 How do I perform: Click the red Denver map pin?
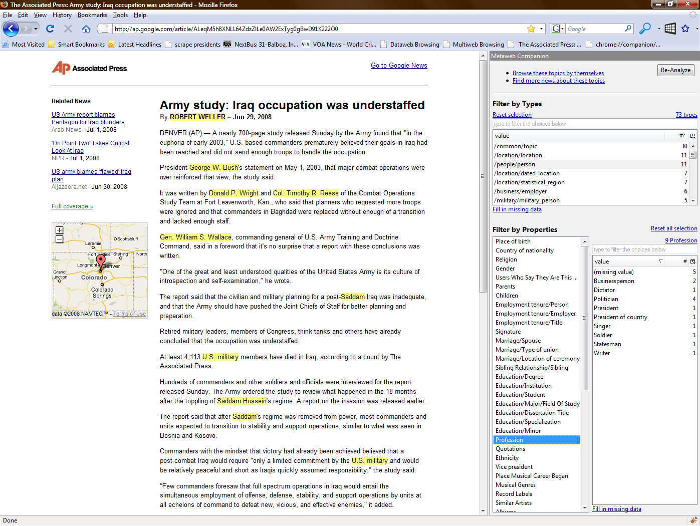(101, 261)
